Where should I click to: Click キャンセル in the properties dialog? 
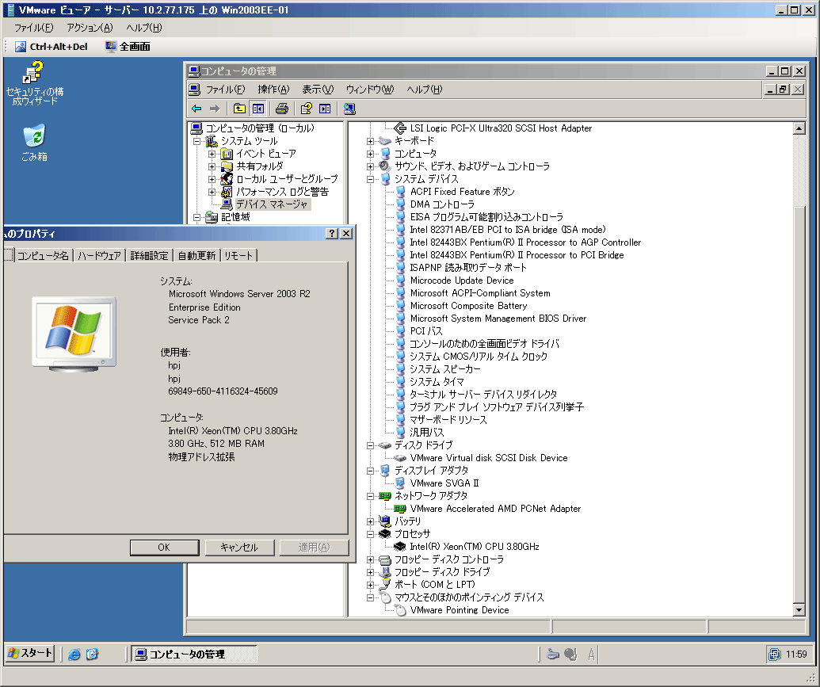click(x=239, y=548)
